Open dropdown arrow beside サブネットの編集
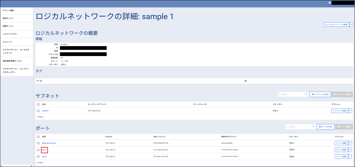The width and height of the screenshot is (355, 167). point(350,111)
